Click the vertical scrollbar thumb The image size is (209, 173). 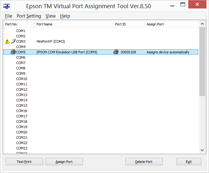202,62
